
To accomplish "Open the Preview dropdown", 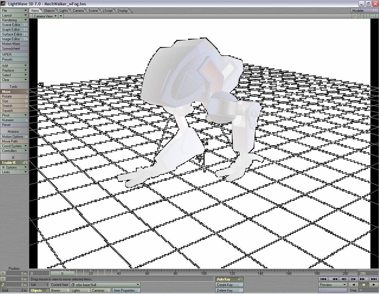I will [333, 285].
